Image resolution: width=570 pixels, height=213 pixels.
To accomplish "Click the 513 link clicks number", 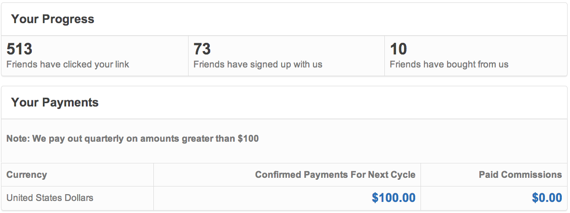I will point(20,49).
